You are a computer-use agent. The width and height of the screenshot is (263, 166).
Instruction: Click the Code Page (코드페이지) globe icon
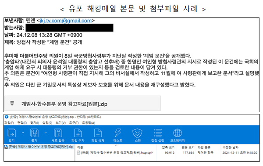[x=178, y=133]
